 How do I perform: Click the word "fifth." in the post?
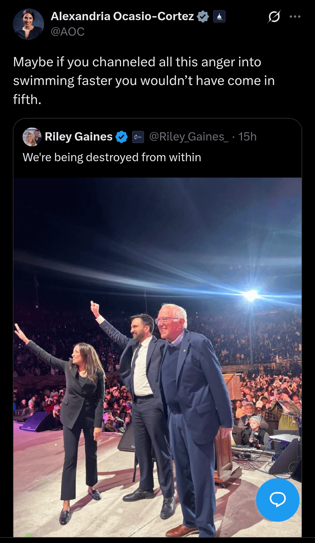click(x=27, y=100)
